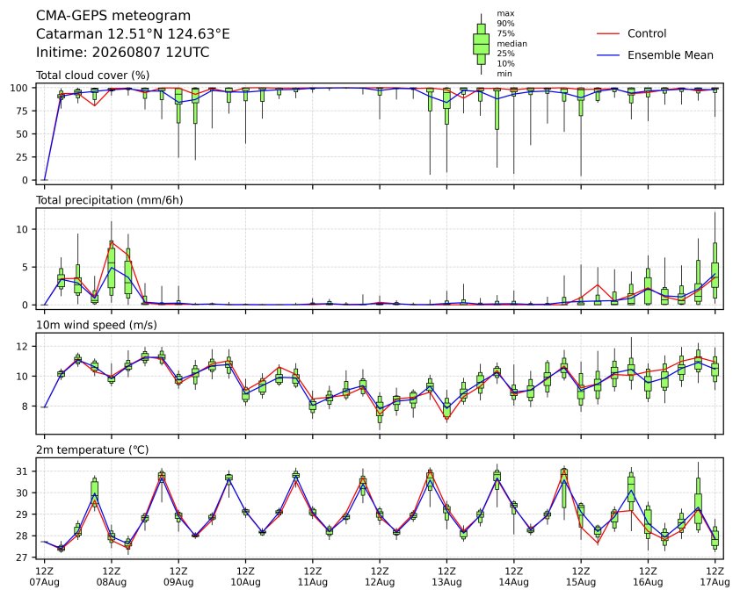Click the '12Z 13Aug' x-axis label
Screen dimensions: 740x597
click(446, 577)
